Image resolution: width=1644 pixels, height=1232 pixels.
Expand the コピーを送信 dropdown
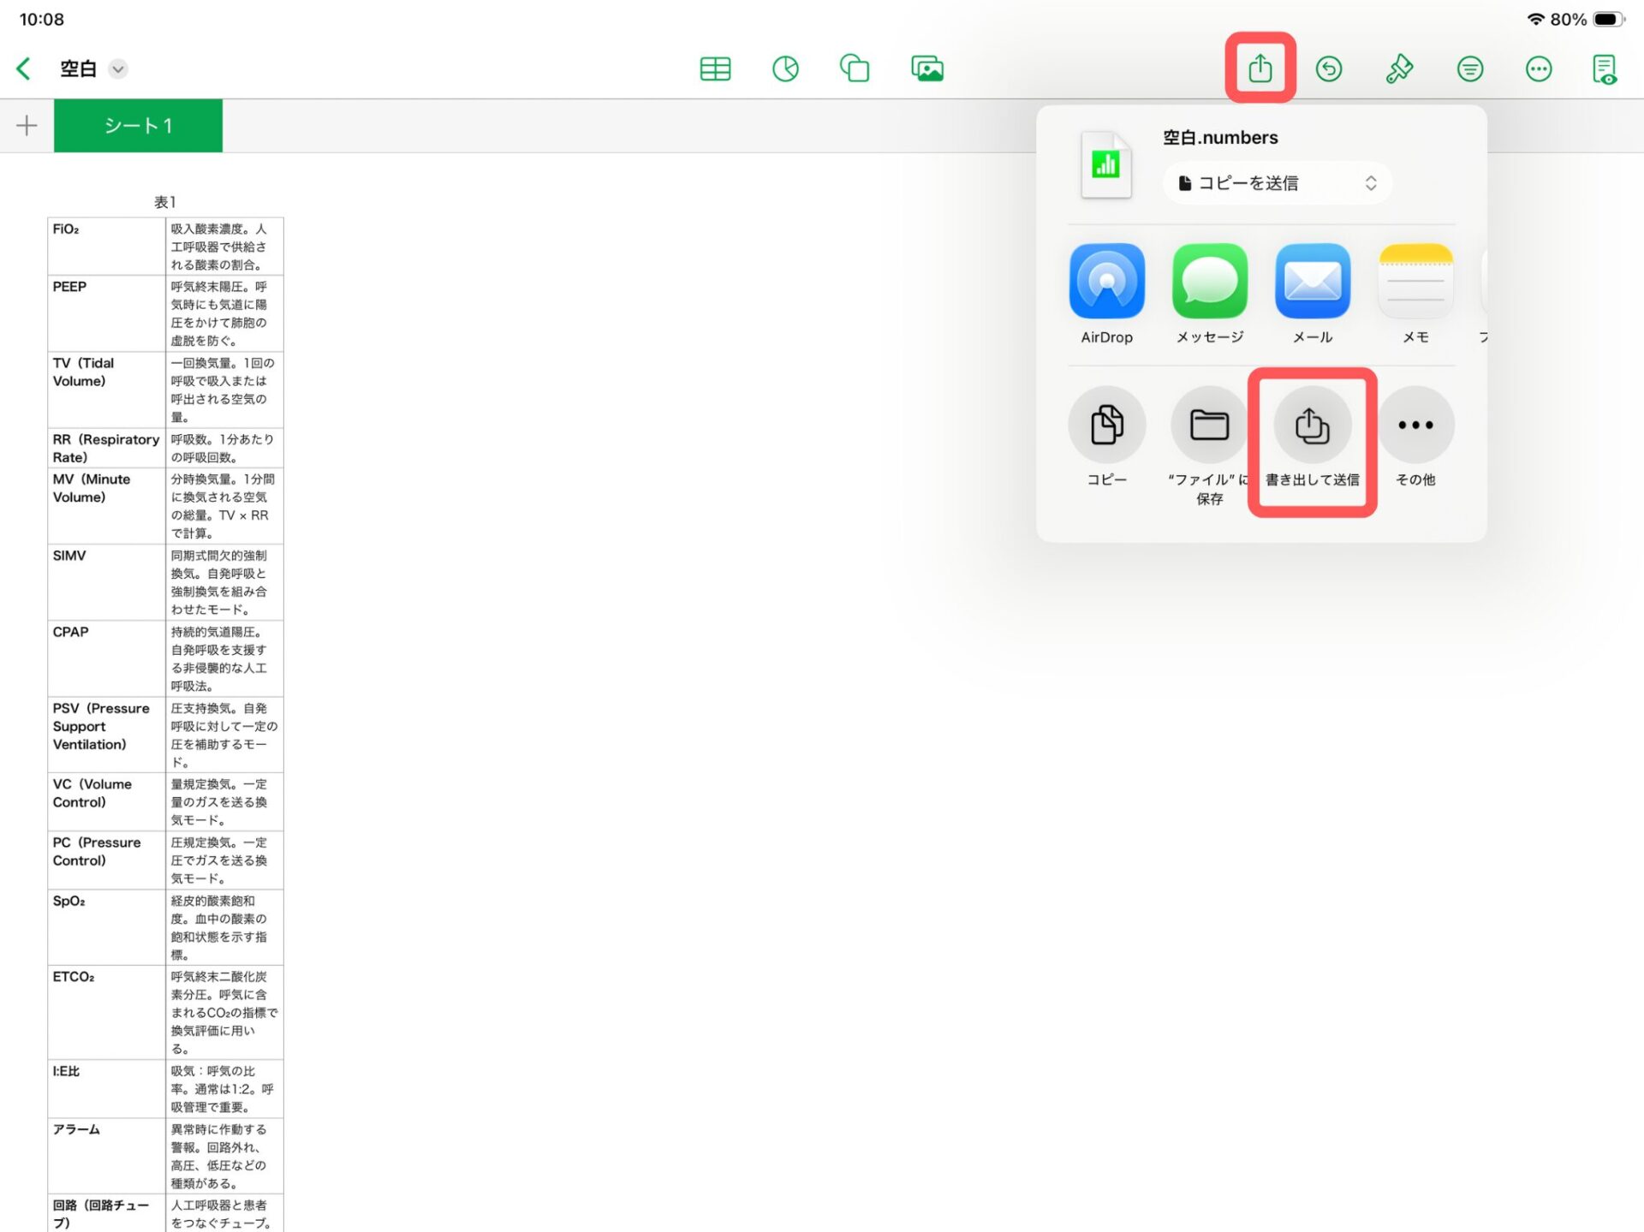(x=1277, y=183)
